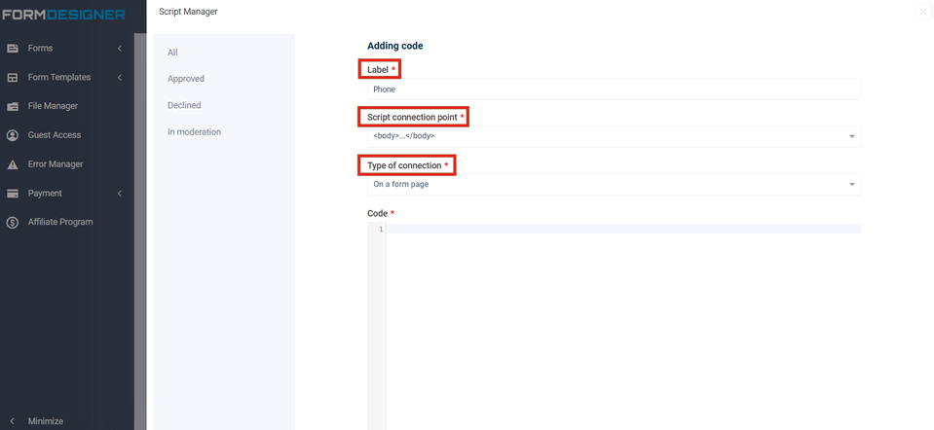The width and height of the screenshot is (934, 430).
Task: Click the Code field label
Action: [378, 213]
